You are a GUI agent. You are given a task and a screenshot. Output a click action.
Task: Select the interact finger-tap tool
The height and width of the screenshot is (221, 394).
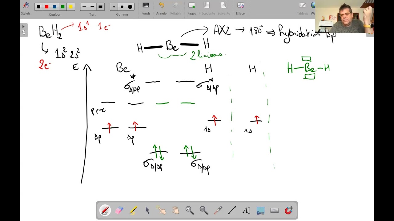tap(161, 210)
